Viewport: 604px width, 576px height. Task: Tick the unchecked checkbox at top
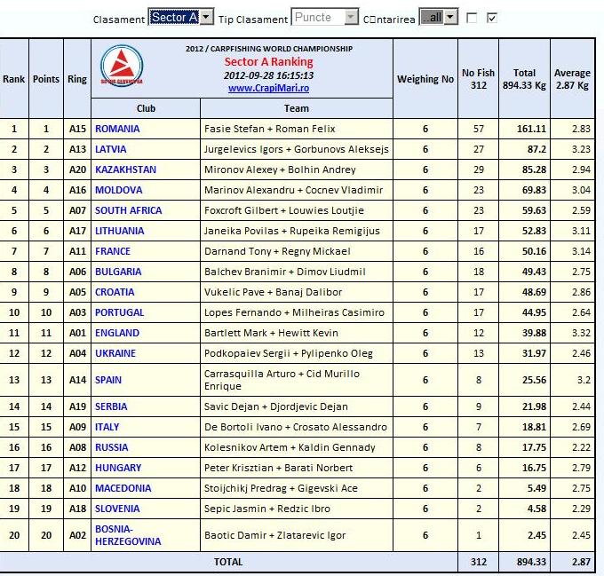click(x=472, y=18)
